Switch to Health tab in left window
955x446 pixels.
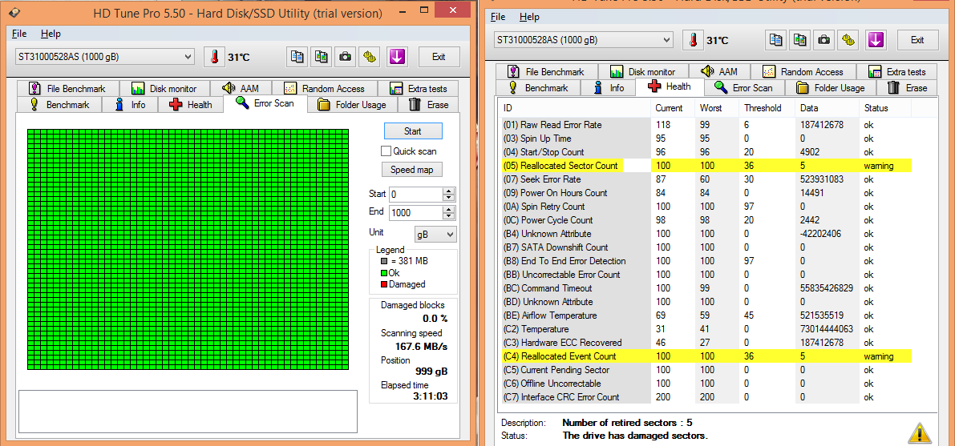point(191,105)
